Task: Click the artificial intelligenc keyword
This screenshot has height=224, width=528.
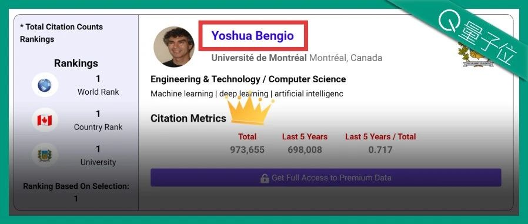Action: (x=309, y=93)
